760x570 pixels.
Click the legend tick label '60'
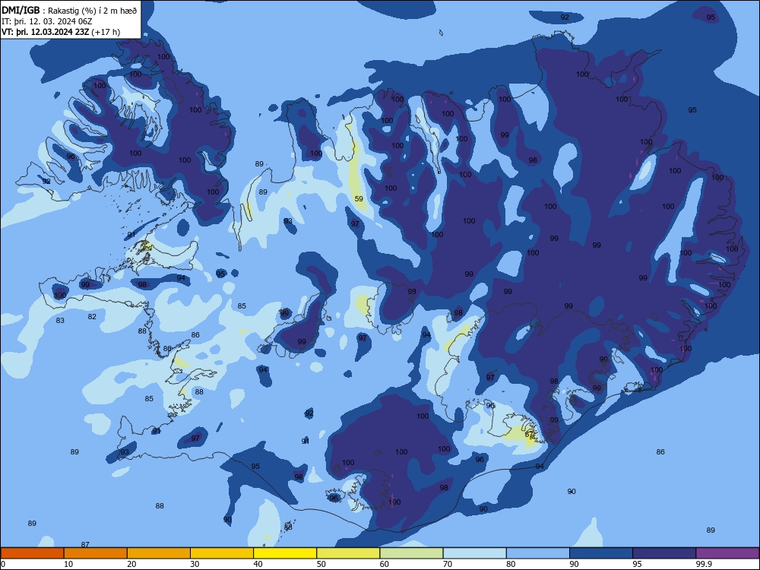point(385,564)
